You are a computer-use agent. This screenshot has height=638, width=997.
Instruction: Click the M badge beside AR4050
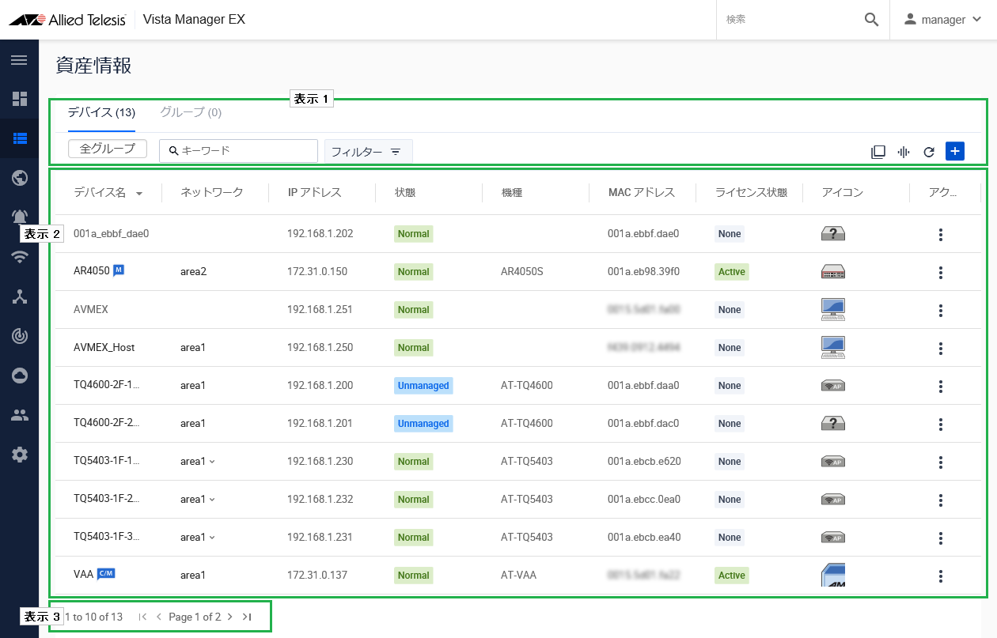point(119,270)
